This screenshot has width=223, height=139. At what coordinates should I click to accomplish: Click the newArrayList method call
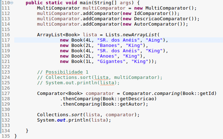140,35
